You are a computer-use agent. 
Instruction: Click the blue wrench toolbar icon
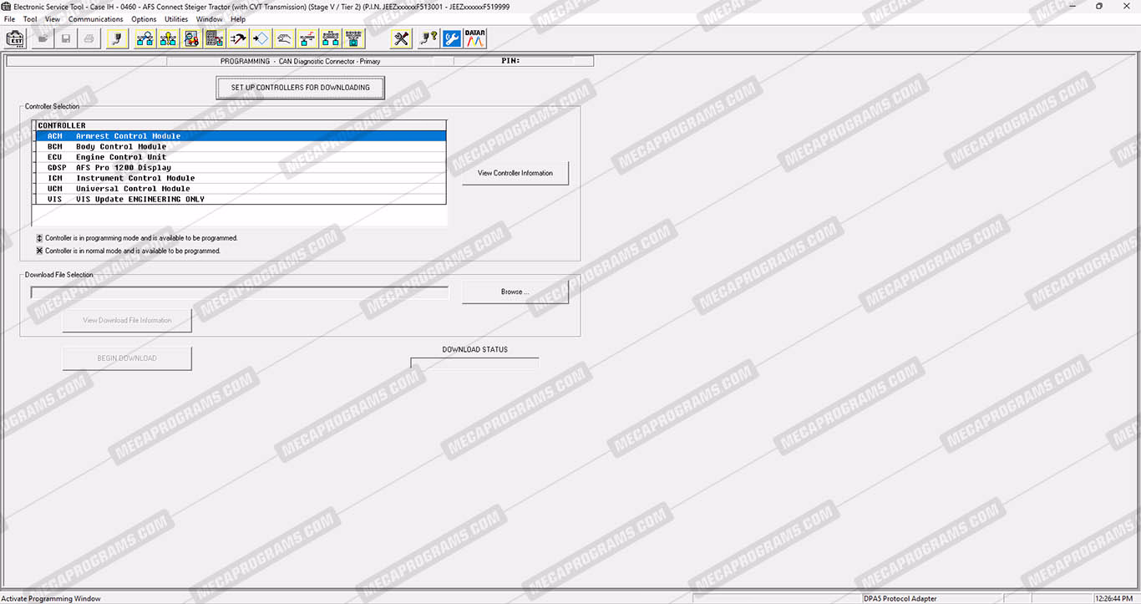(x=452, y=38)
